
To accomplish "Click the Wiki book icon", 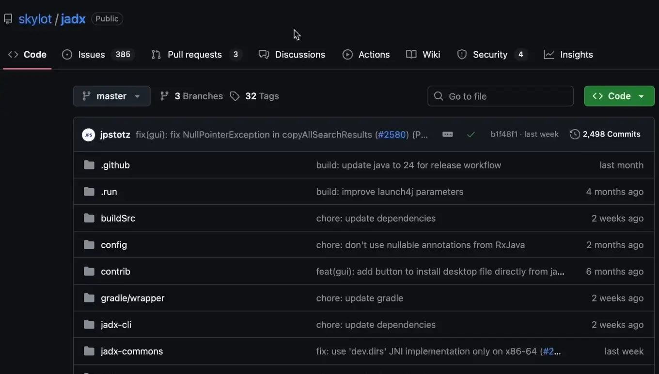I will click(411, 55).
